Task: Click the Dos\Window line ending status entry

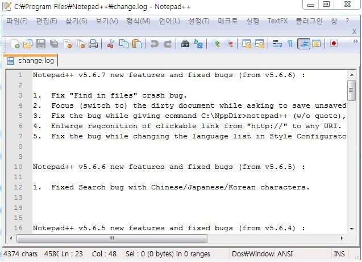Action: (x=253, y=254)
